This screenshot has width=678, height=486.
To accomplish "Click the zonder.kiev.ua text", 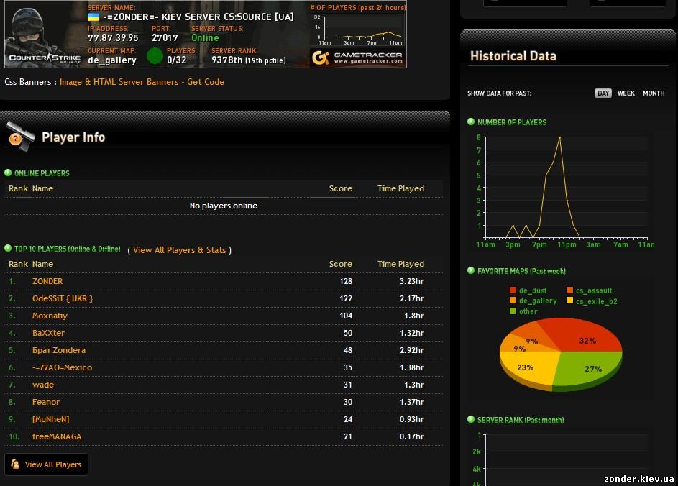I will click(x=638, y=478).
